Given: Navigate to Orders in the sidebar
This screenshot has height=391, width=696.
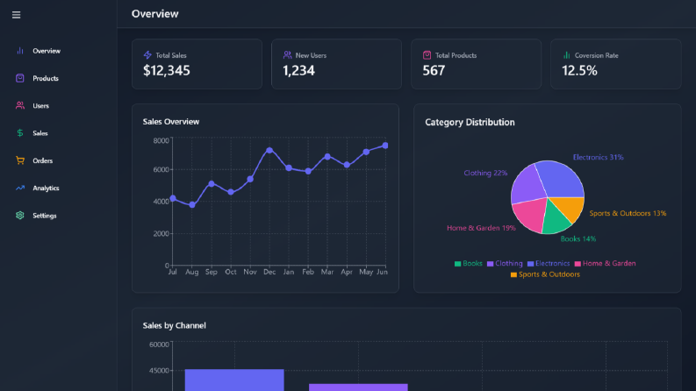Looking at the screenshot, I should [x=43, y=161].
